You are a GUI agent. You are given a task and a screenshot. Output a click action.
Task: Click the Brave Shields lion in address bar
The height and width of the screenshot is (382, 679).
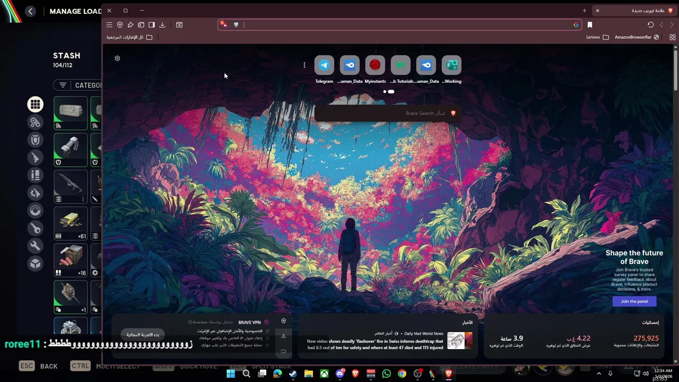pos(236,24)
